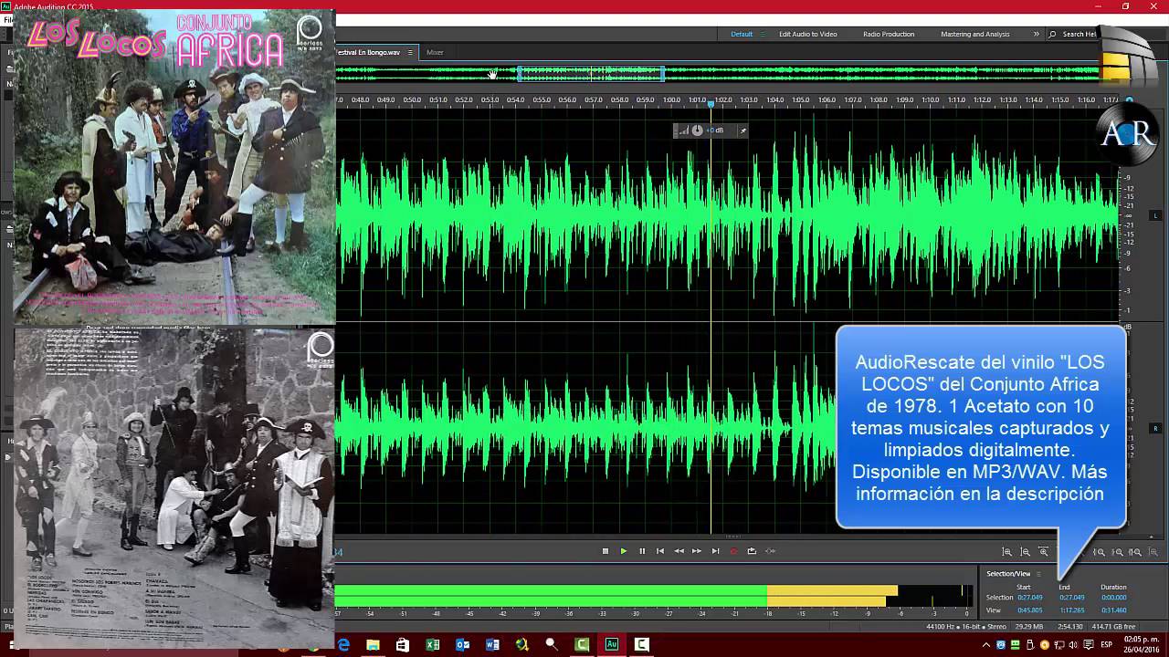Image resolution: width=1169 pixels, height=657 pixels.
Task: Toggle the right channel R button
Action: pos(1155,428)
